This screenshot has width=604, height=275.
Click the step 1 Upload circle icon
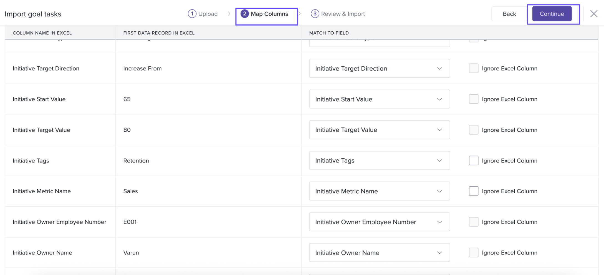[x=192, y=14]
